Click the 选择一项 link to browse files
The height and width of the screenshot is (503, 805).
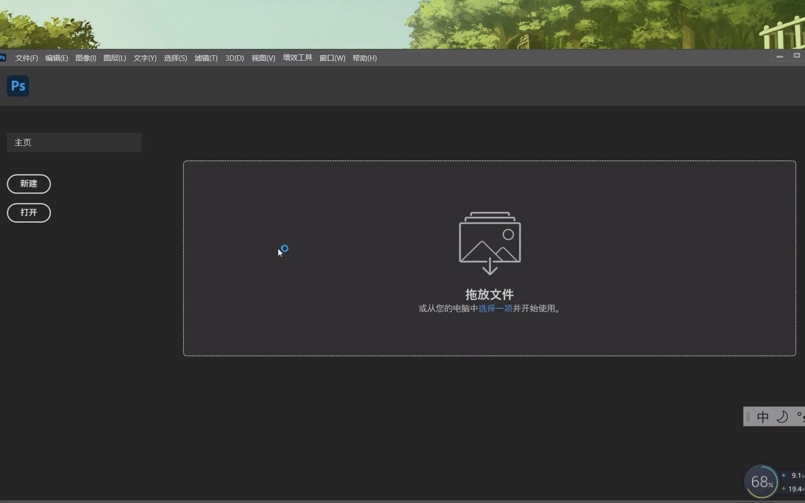point(495,308)
